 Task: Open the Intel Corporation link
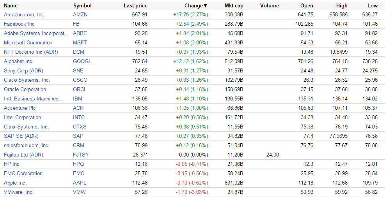point(22,117)
